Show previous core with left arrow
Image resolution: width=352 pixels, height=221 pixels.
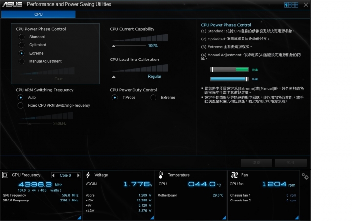(x=53, y=175)
